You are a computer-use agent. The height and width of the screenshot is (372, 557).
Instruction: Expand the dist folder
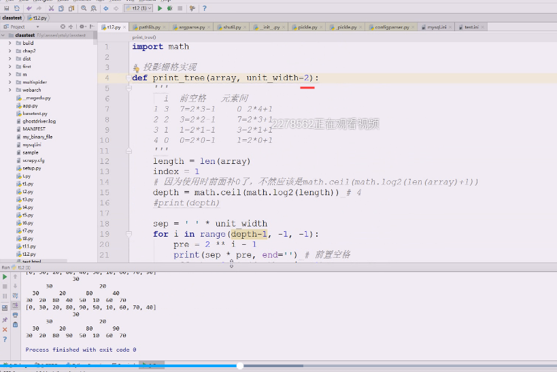pos(10,58)
